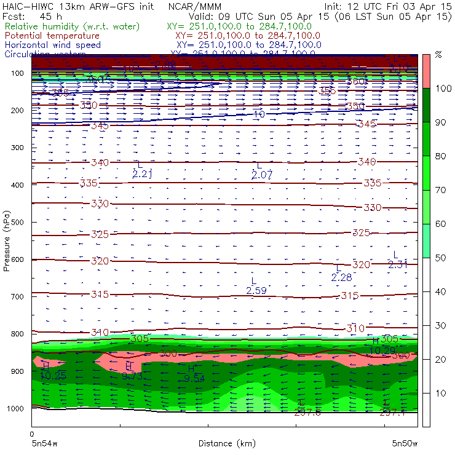Click the 'Distance (km)' axis title
This screenshot has width=455, height=455.
(x=227, y=443)
